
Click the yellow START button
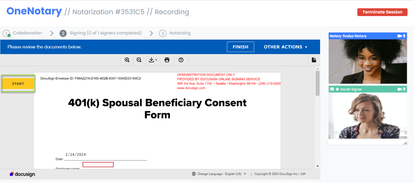(18, 84)
